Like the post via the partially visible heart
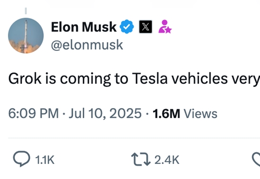 coord(256,160)
